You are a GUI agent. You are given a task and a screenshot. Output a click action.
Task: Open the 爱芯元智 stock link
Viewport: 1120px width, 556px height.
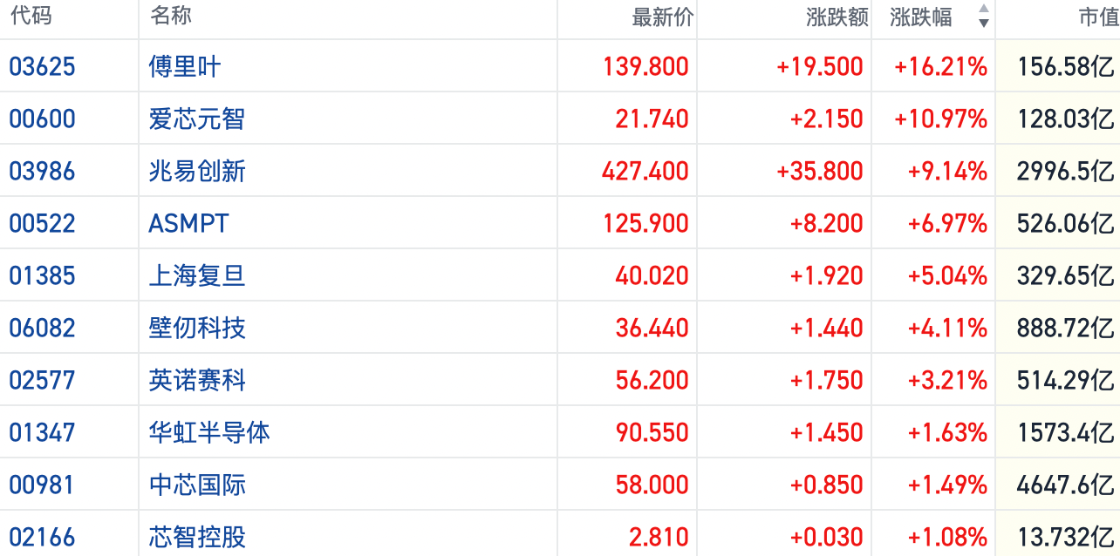point(197,119)
